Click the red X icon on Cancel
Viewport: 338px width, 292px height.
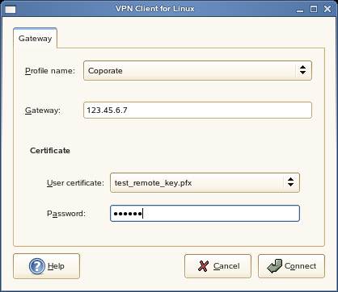203,266
